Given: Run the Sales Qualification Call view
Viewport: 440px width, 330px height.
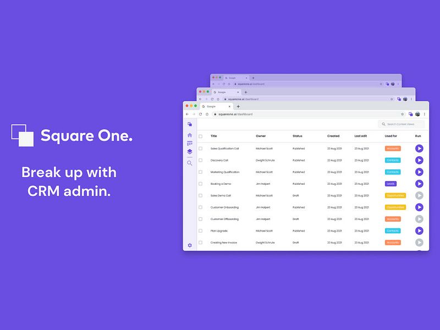Looking at the screenshot, I should pos(419,148).
